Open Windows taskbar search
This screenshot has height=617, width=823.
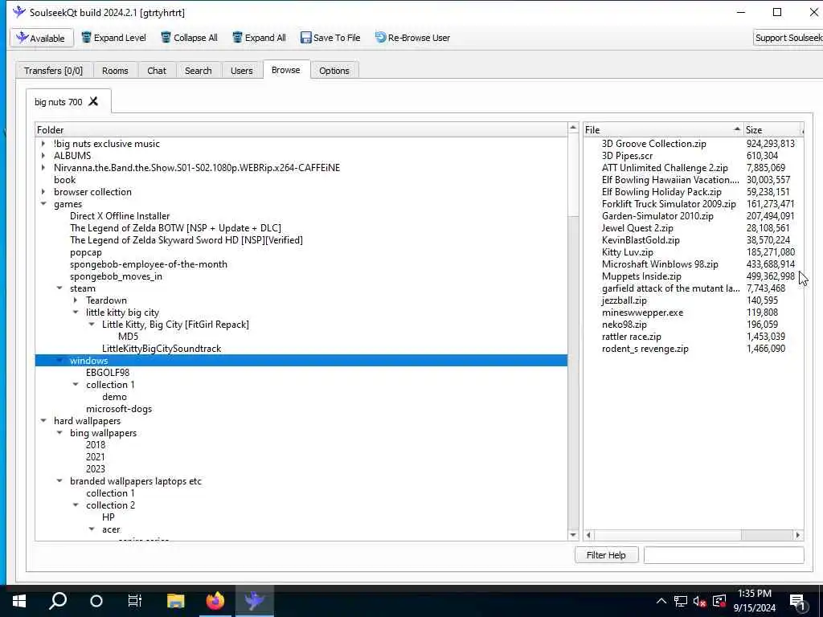[x=58, y=601]
